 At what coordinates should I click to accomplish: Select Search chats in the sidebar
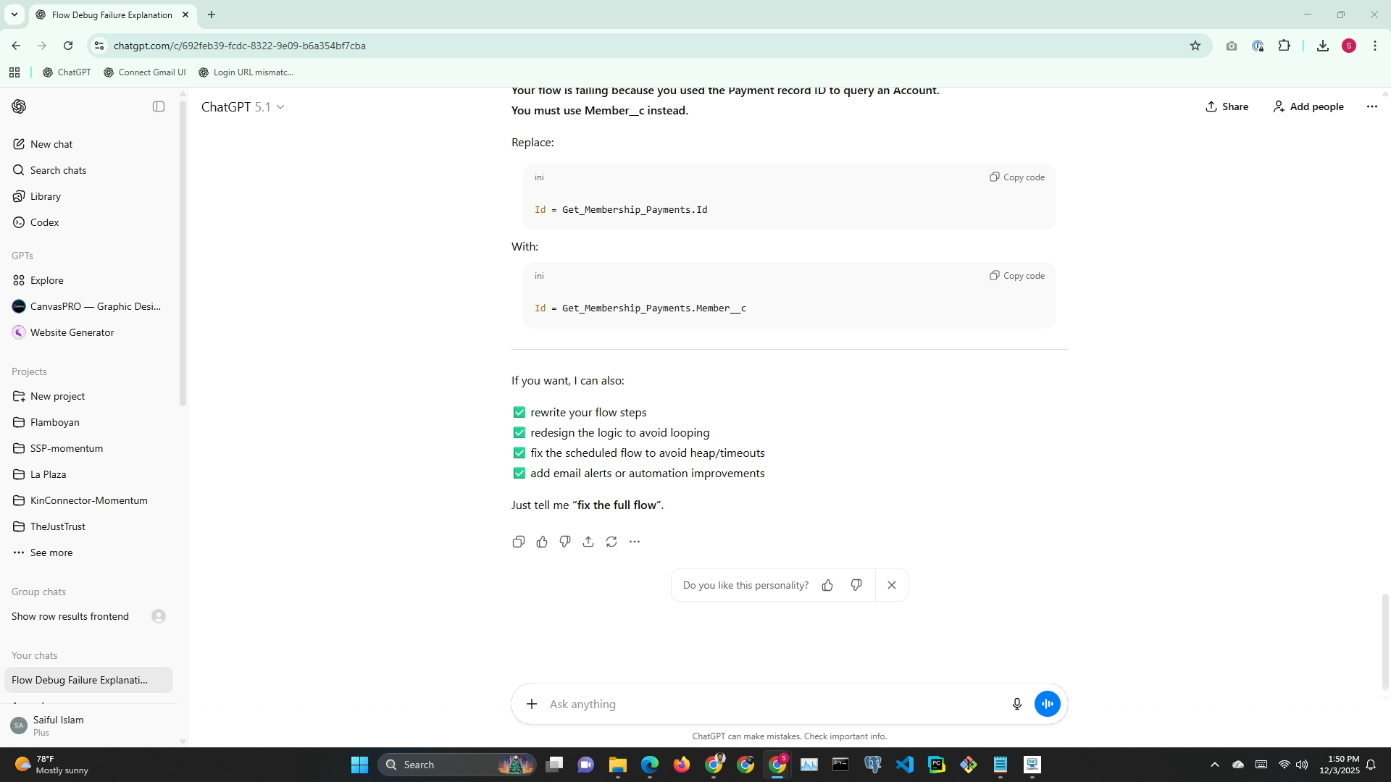click(x=58, y=170)
